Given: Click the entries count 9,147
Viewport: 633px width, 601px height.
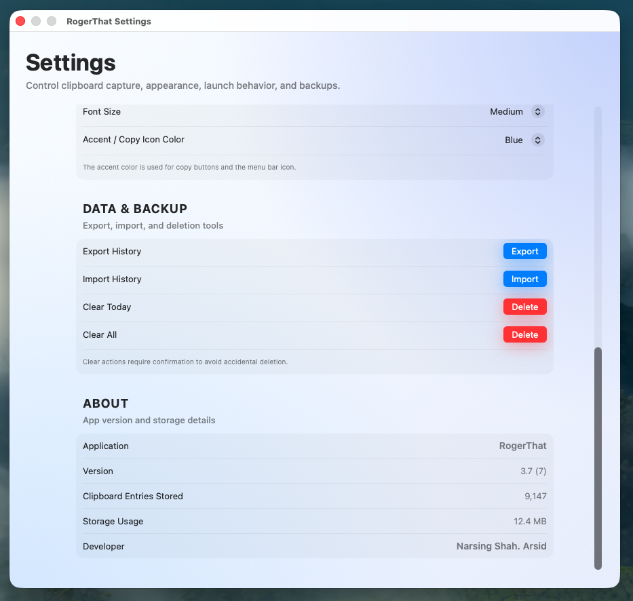Looking at the screenshot, I should point(535,497).
